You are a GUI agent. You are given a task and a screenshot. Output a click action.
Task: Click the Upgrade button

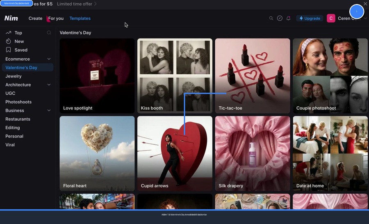click(310, 18)
